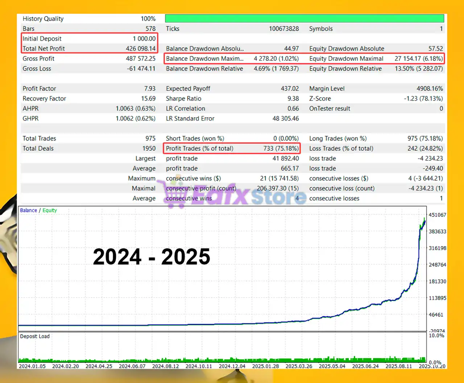
Task: Select the Equity legend label
Action: [x=50, y=210]
